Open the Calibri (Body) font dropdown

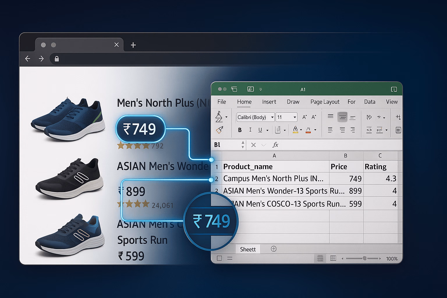(256, 117)
